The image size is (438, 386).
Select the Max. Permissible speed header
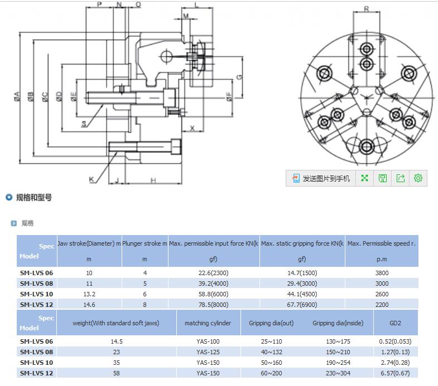point(382,251)
